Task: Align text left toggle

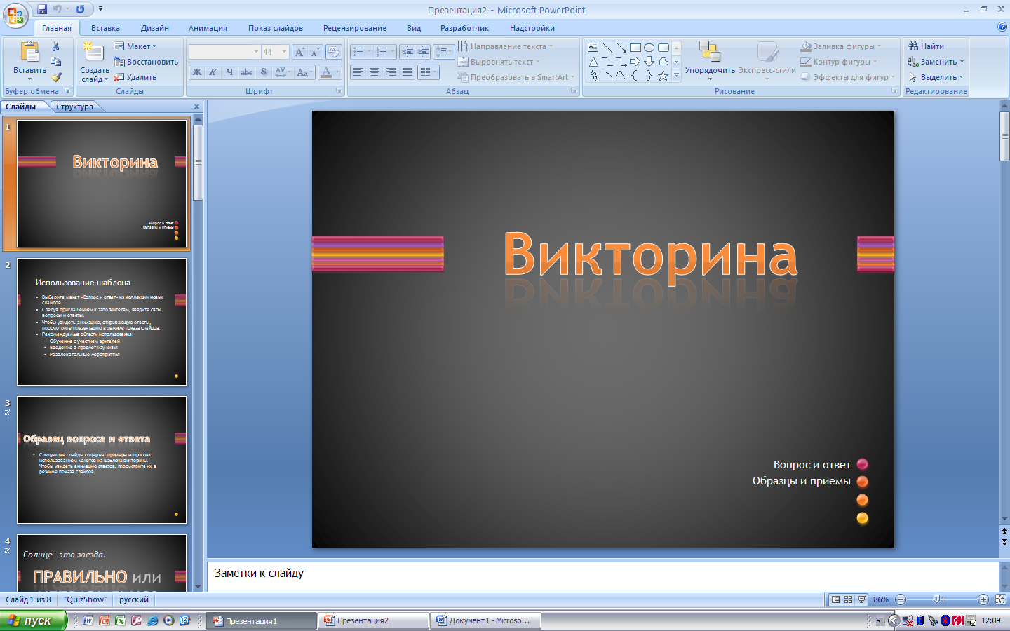Action: point(358,72)
